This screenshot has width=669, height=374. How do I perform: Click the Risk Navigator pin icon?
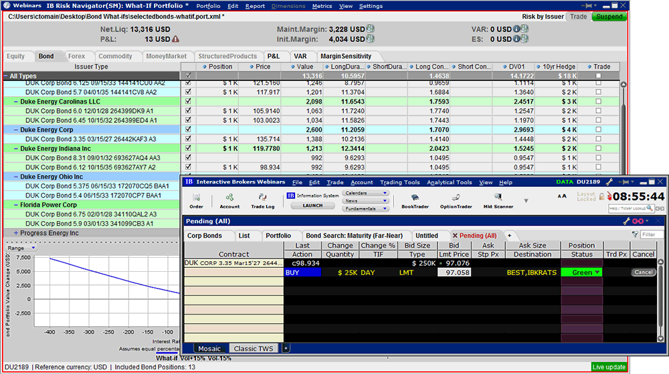[588, 5]
